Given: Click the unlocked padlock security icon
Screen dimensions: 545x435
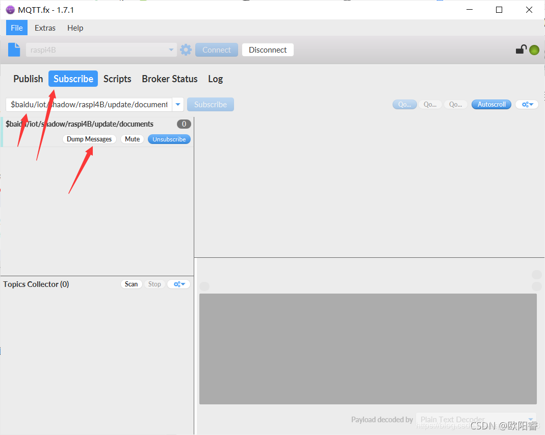Looking at the screenshot, I should [521, 50].
